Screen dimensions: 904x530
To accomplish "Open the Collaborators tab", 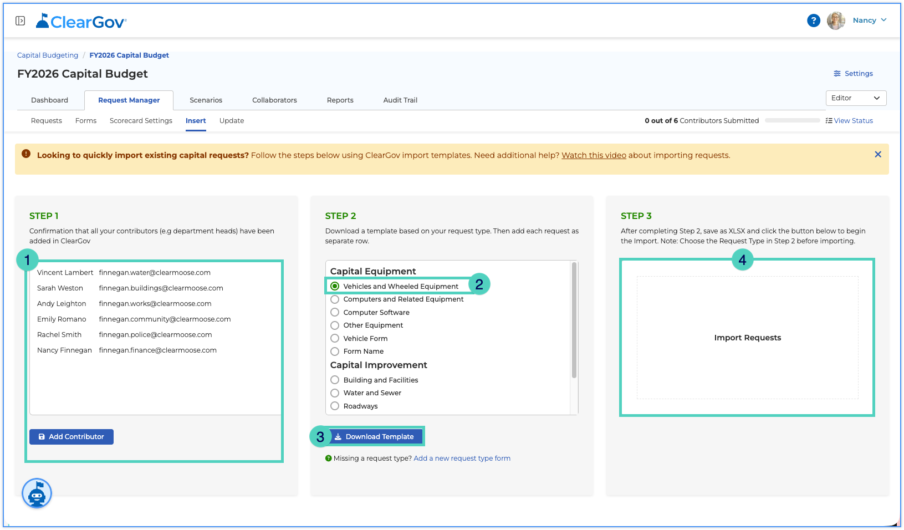I will [x=274, y=100].
